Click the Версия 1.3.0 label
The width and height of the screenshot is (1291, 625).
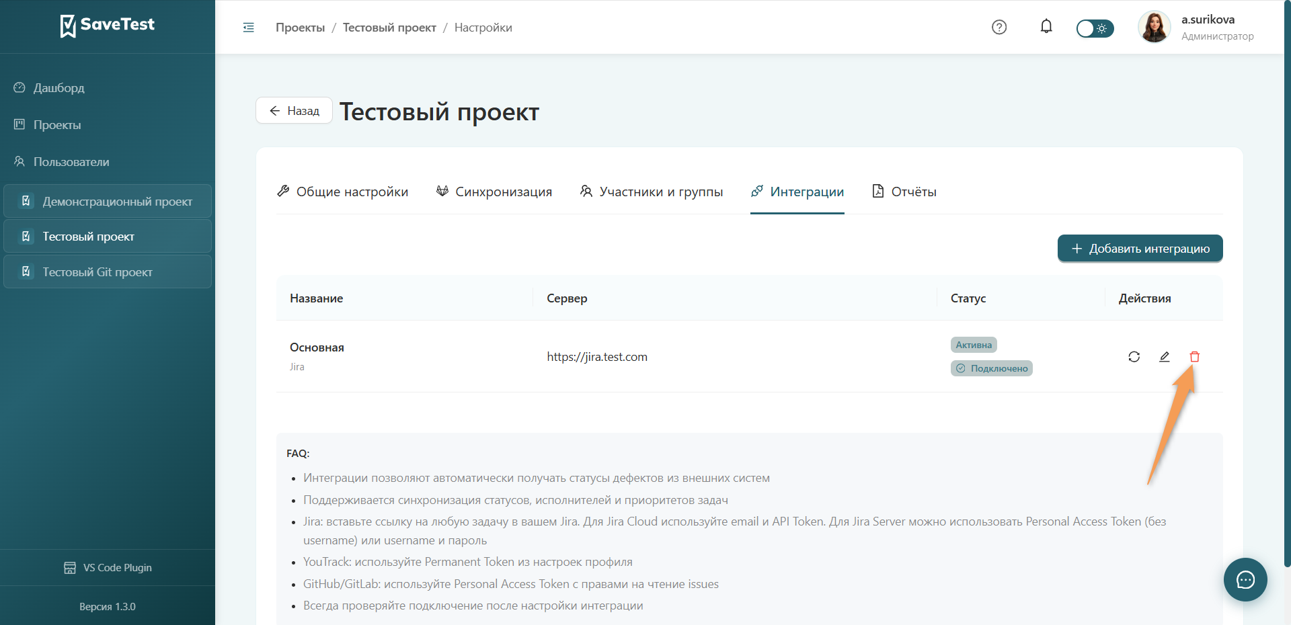coord(108,607)
